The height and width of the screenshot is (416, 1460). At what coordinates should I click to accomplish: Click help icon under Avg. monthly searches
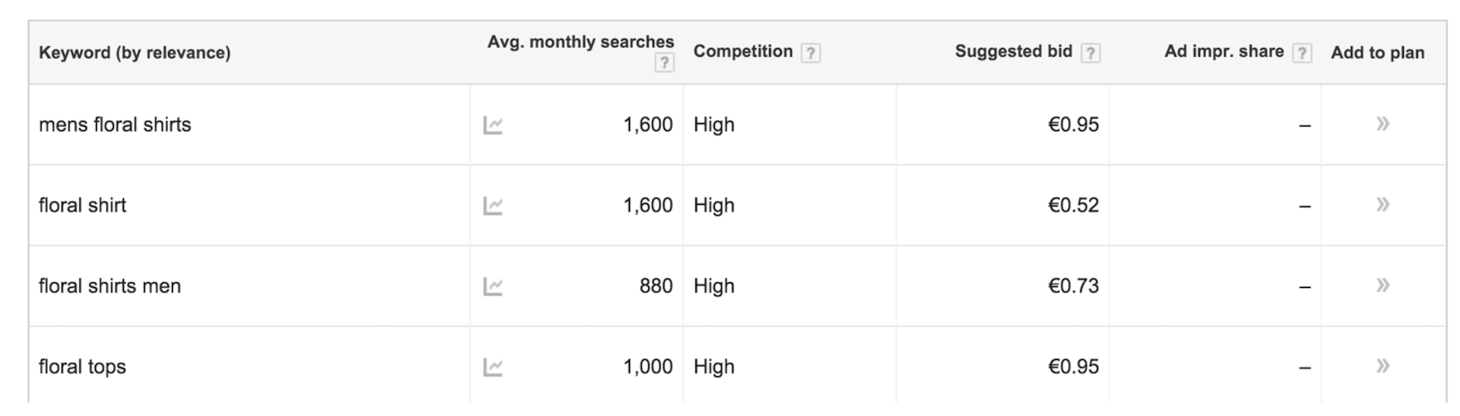tap(664, 62)
